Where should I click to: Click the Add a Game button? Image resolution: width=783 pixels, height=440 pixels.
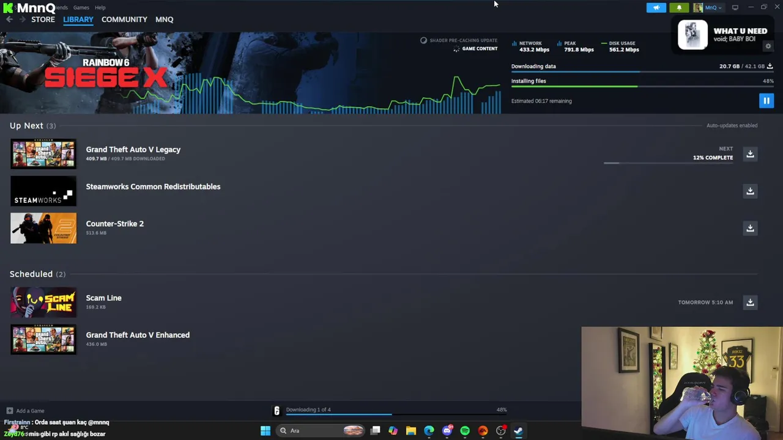click(25, 411)
